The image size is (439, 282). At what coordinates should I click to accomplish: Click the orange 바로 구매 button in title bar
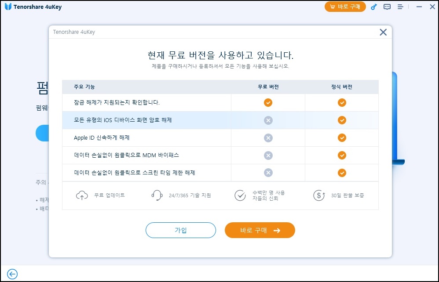click(x=345, y=7)
